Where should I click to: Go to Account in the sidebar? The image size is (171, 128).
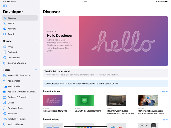tap(20, 29)
